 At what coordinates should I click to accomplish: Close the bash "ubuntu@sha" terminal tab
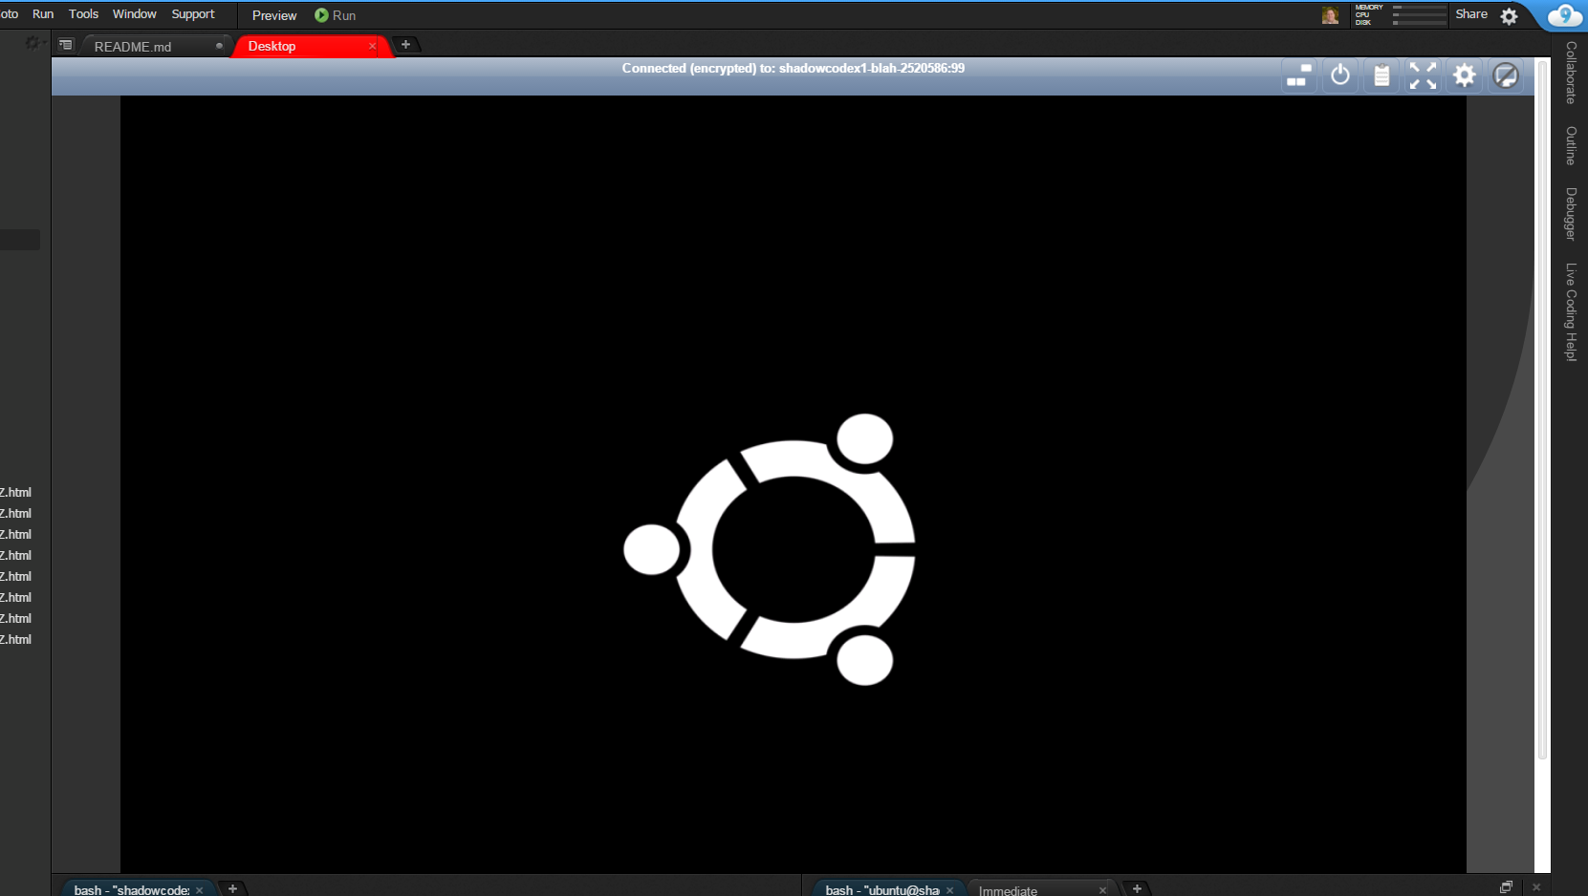(x=949, y=890)
